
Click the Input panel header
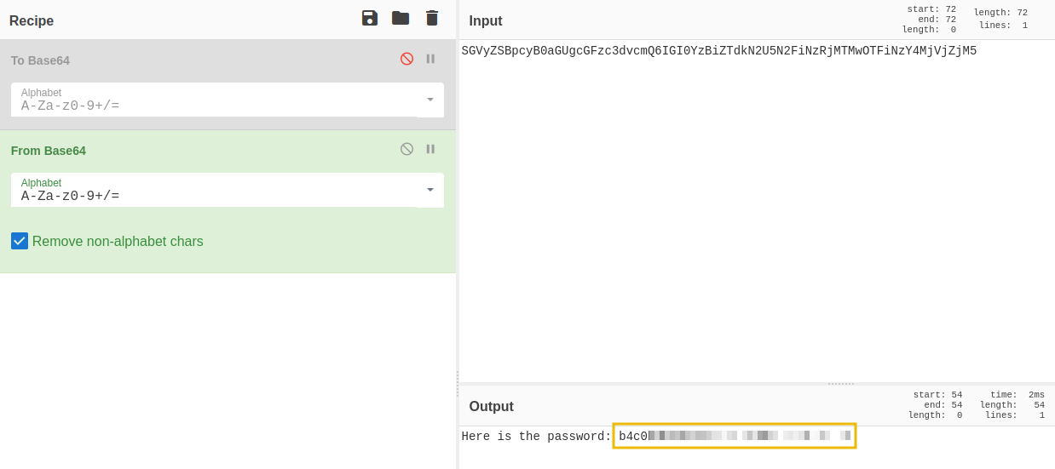pyautogui.click(x=486, y=20)
